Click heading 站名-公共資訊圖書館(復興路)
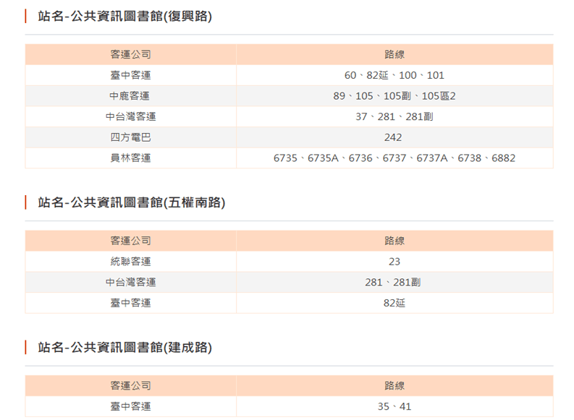 124,16
